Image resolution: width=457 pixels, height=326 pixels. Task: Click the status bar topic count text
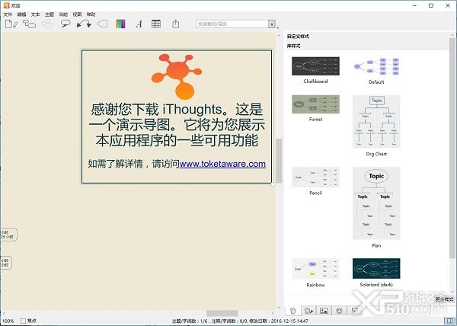(x=190, y=321)
